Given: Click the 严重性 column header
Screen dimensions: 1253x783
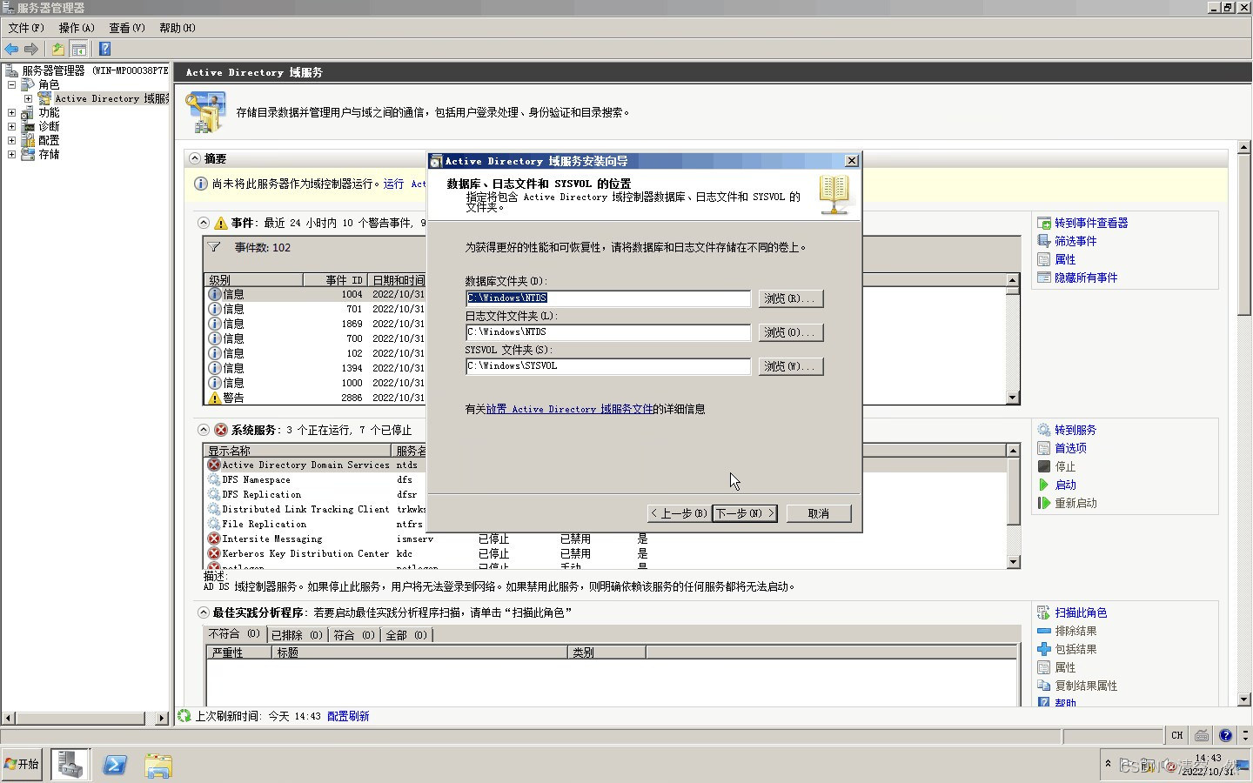Looking at the screenshot, I should [238, 652].
